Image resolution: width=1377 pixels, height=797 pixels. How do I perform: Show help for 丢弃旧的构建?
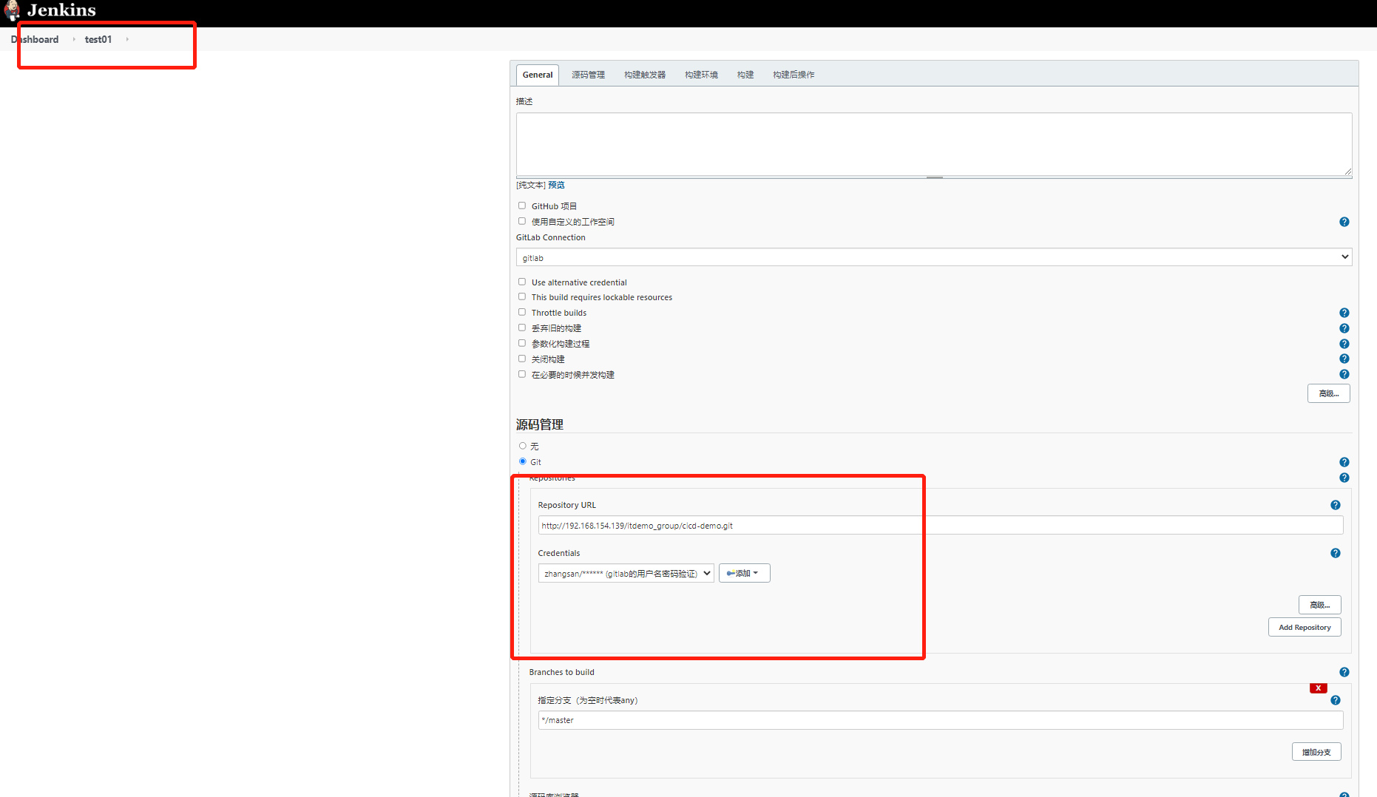[1344, 328]
